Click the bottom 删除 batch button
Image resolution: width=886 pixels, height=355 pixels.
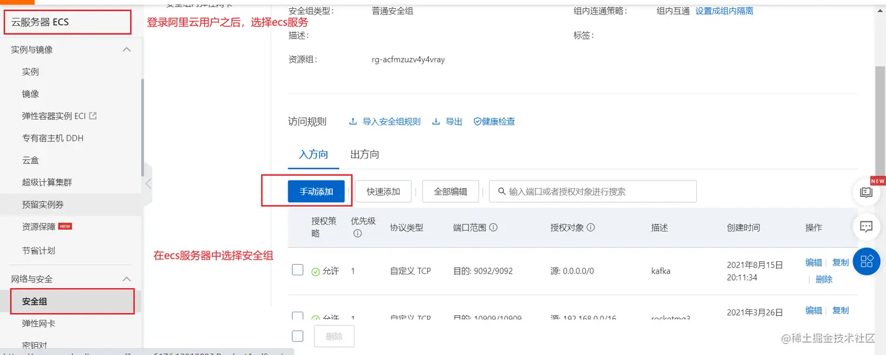pos(334,336)
